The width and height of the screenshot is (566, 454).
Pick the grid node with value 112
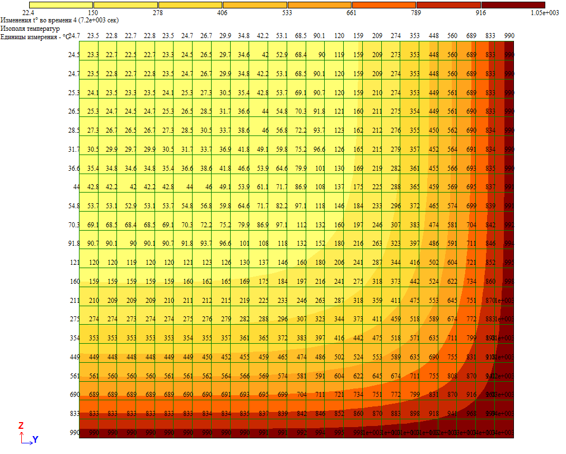301,226
